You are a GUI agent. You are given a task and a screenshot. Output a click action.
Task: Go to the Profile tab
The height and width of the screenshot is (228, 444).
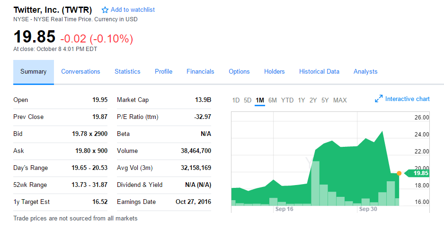click(x=163, y=71)
